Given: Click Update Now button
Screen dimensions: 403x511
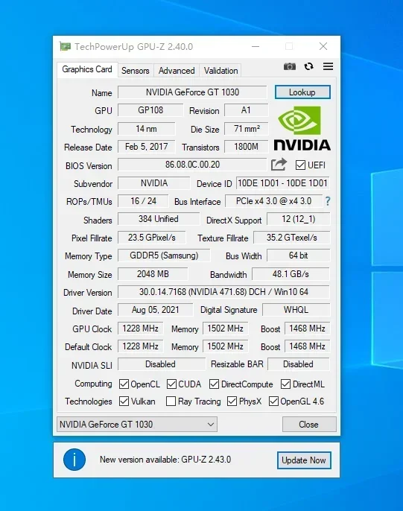Looking at the screenshot, I should [x=304, y=460].
